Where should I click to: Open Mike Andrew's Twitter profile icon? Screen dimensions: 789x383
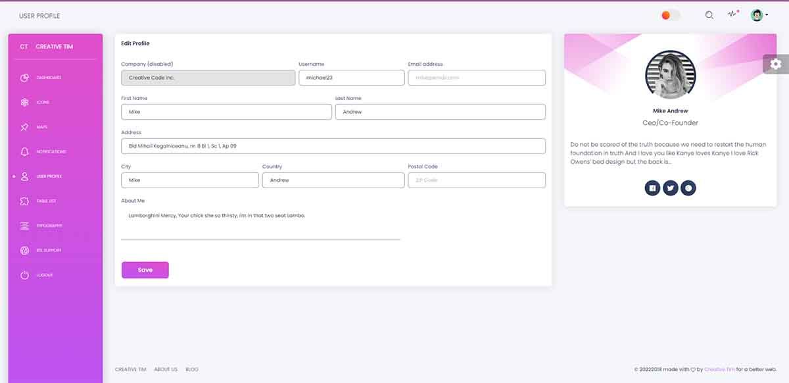pos(671,188)
